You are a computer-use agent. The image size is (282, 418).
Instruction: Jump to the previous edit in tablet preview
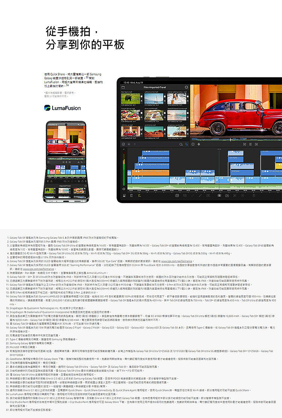[245, 144]
